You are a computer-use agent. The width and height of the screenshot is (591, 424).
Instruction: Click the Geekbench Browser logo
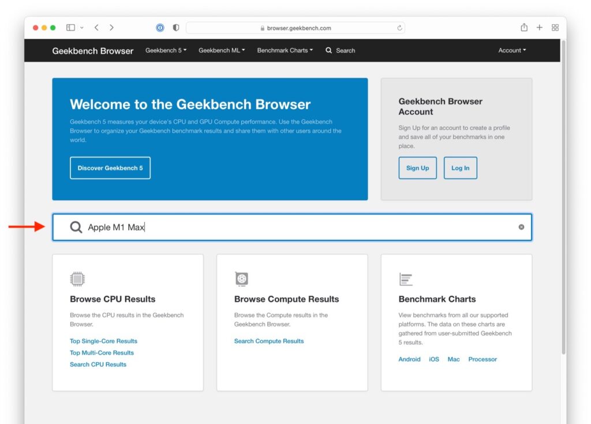[92, 51]
